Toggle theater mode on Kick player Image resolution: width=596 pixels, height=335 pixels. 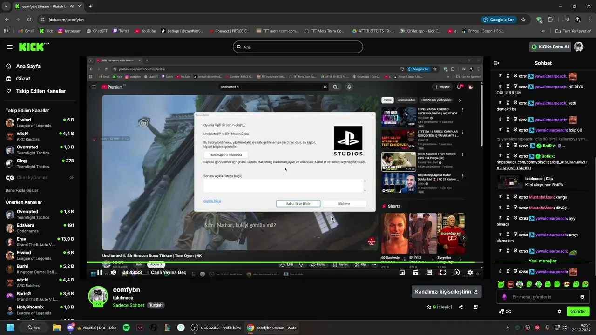pyautogui.click(x=429, y=273)
